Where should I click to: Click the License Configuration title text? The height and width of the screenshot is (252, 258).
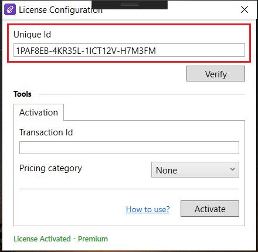click(60, 10)
